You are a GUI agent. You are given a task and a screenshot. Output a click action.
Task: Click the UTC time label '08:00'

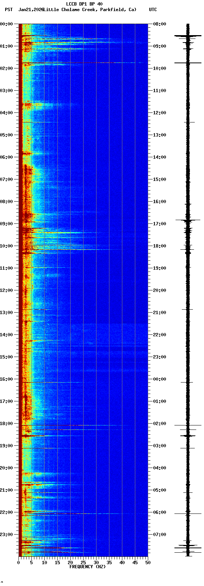pos(159,24)
